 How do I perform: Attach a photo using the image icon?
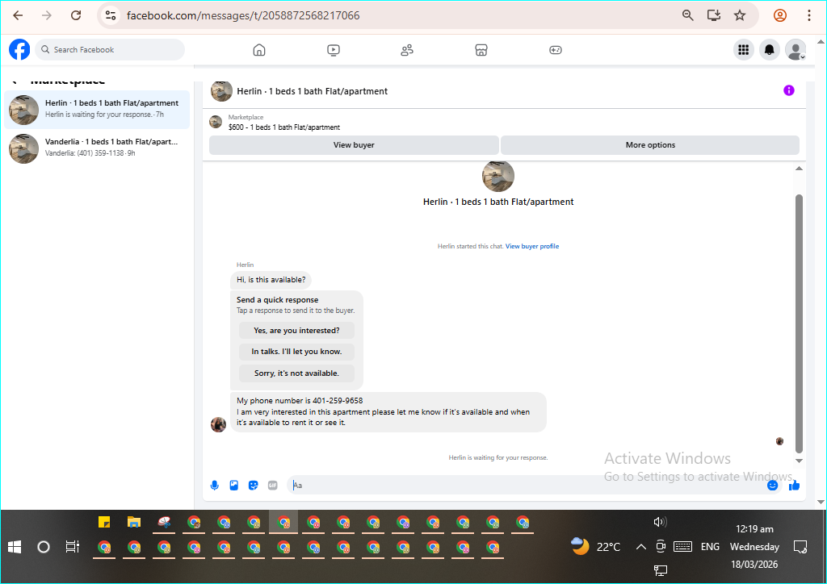[x=233, y=485]
